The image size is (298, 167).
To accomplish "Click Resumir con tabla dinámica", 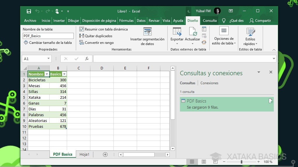I will 104,29.
